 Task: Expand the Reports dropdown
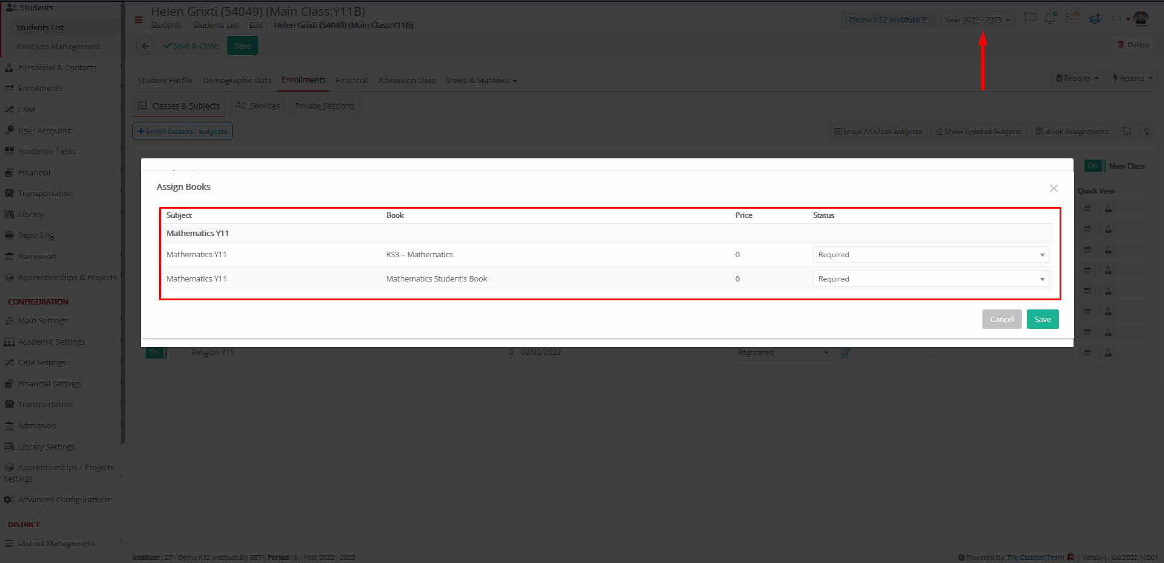pyautogui.click(x=1078, y=78)
